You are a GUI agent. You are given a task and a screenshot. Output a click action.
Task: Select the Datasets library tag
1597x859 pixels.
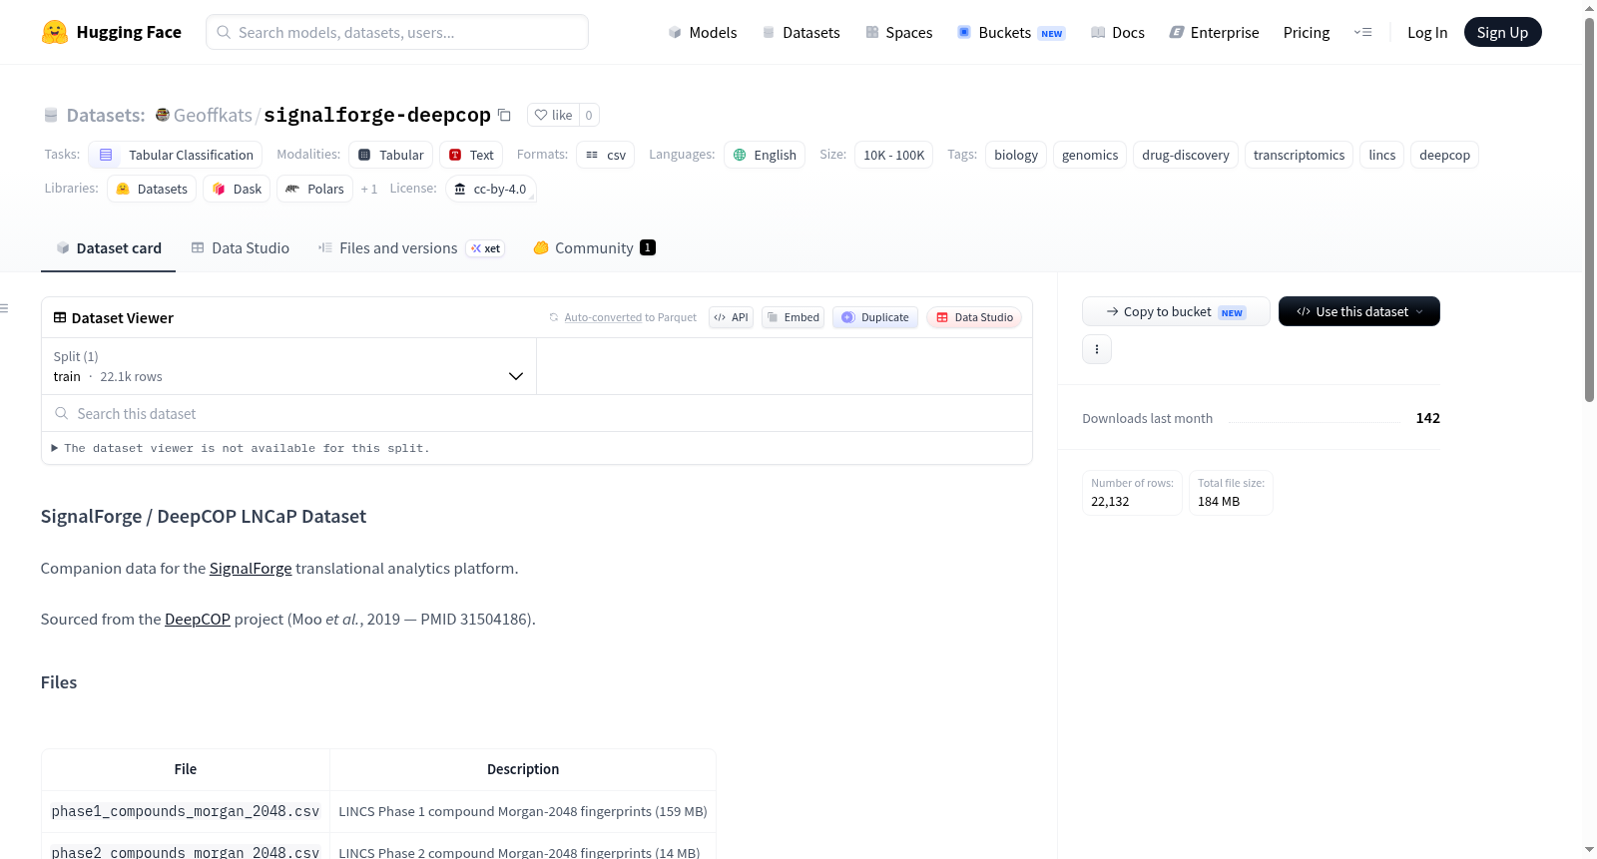point(152,189)
